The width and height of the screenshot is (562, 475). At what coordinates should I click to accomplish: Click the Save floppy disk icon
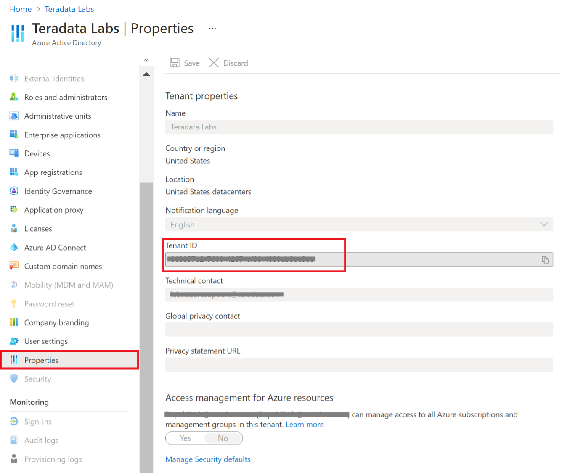[175, 63]
